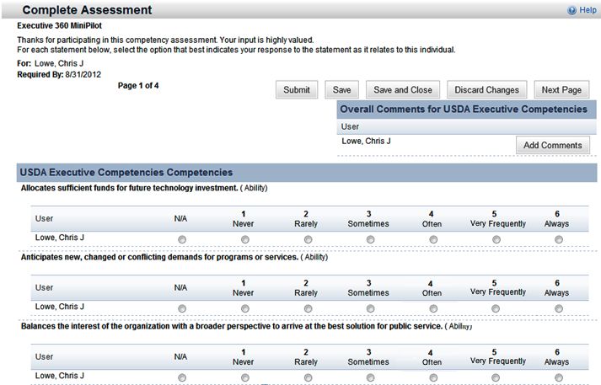
Task: Open the Help link
Action: [x=588, y=10]
